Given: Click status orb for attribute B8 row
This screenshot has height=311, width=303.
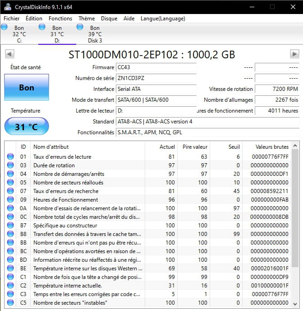Looking at the screenshot, I should point(10,234).
